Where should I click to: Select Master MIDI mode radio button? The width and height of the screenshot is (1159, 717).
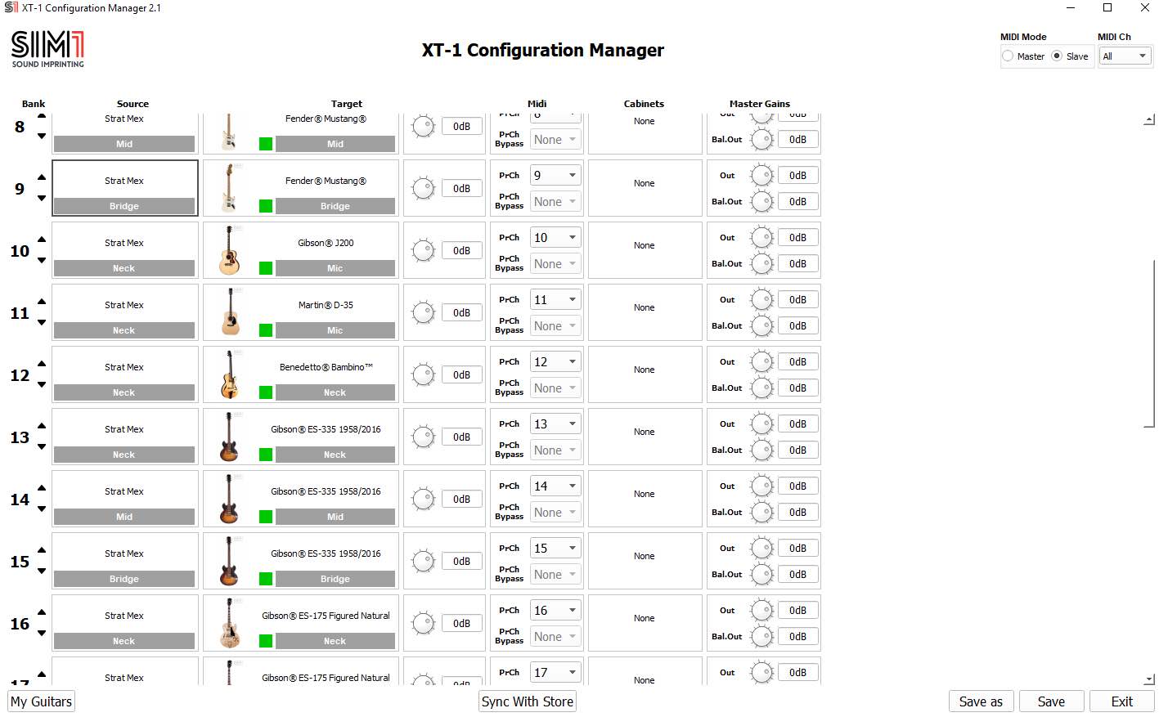click(x=1008, y=56)
